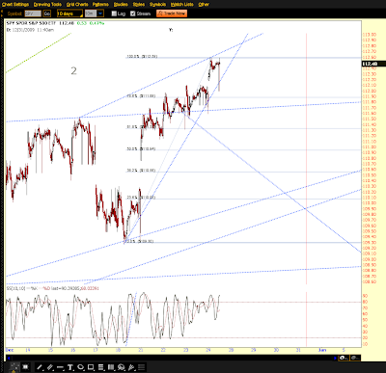386x373 pixels.
Task: Click the 112.48 current price label
Action: (x=373, y=64)
